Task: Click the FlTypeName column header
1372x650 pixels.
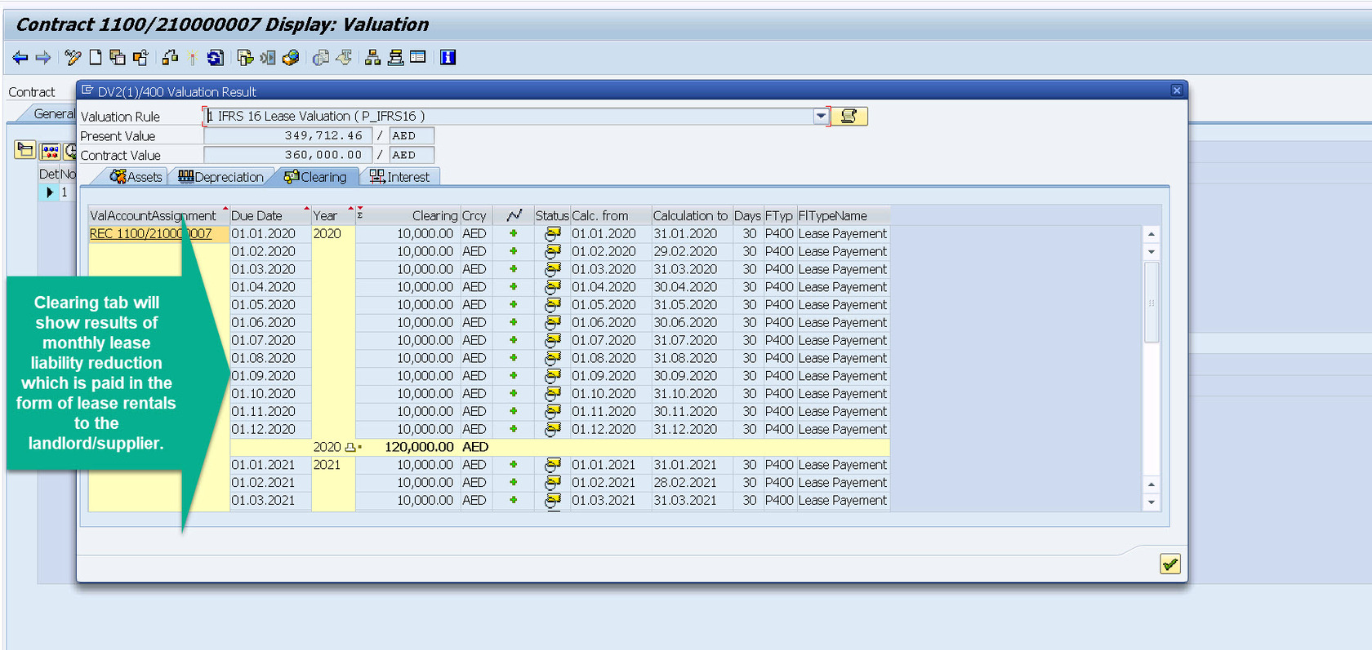Action: 843,215
